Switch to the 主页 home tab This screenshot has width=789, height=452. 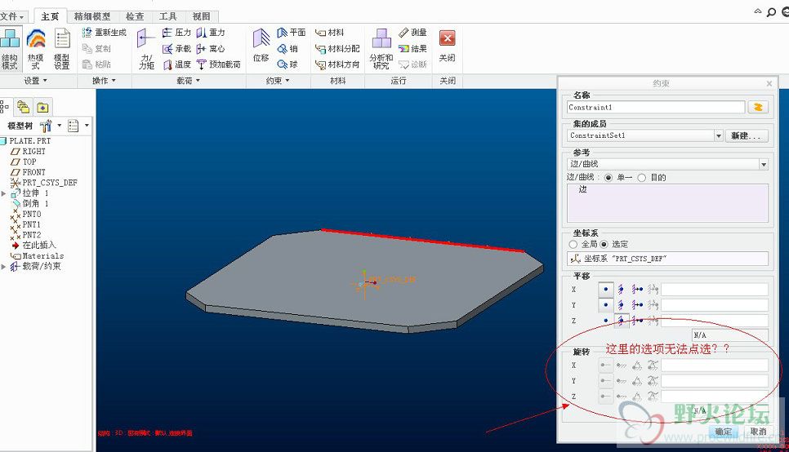click(50, 16)
